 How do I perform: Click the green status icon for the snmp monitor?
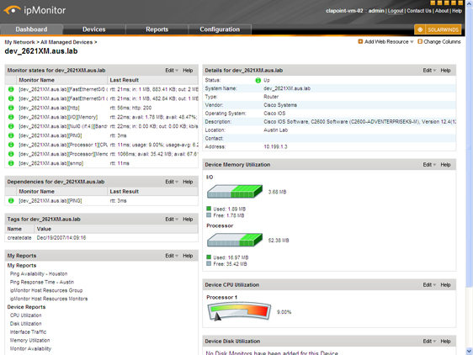click(x=11, y=163)
